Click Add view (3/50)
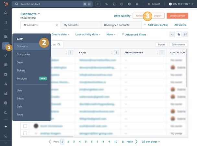The height and width of the screenshot is (146, 197). click(156, 25)
